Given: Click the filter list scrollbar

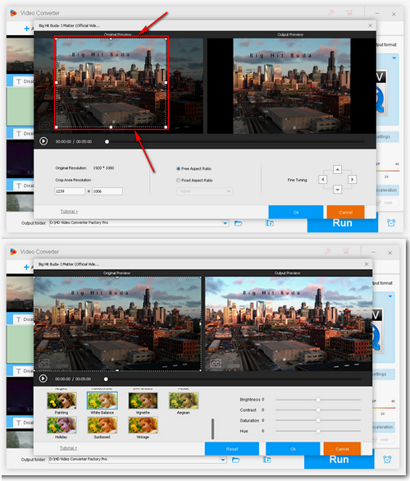Looking at the screenshot, I should pyautogui.click(x=212, y=428).
